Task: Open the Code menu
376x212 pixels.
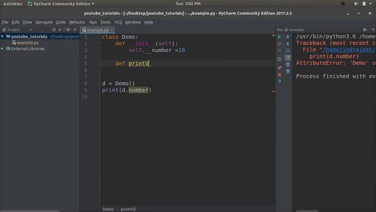Action: click(x=61, y=22)
